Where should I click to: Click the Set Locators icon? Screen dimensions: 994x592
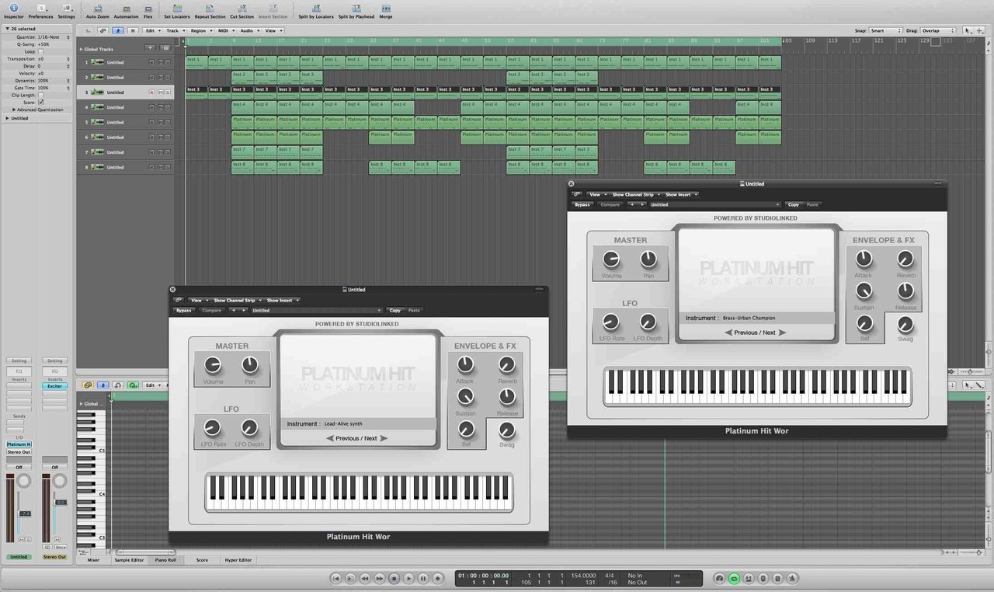point(176,10)
